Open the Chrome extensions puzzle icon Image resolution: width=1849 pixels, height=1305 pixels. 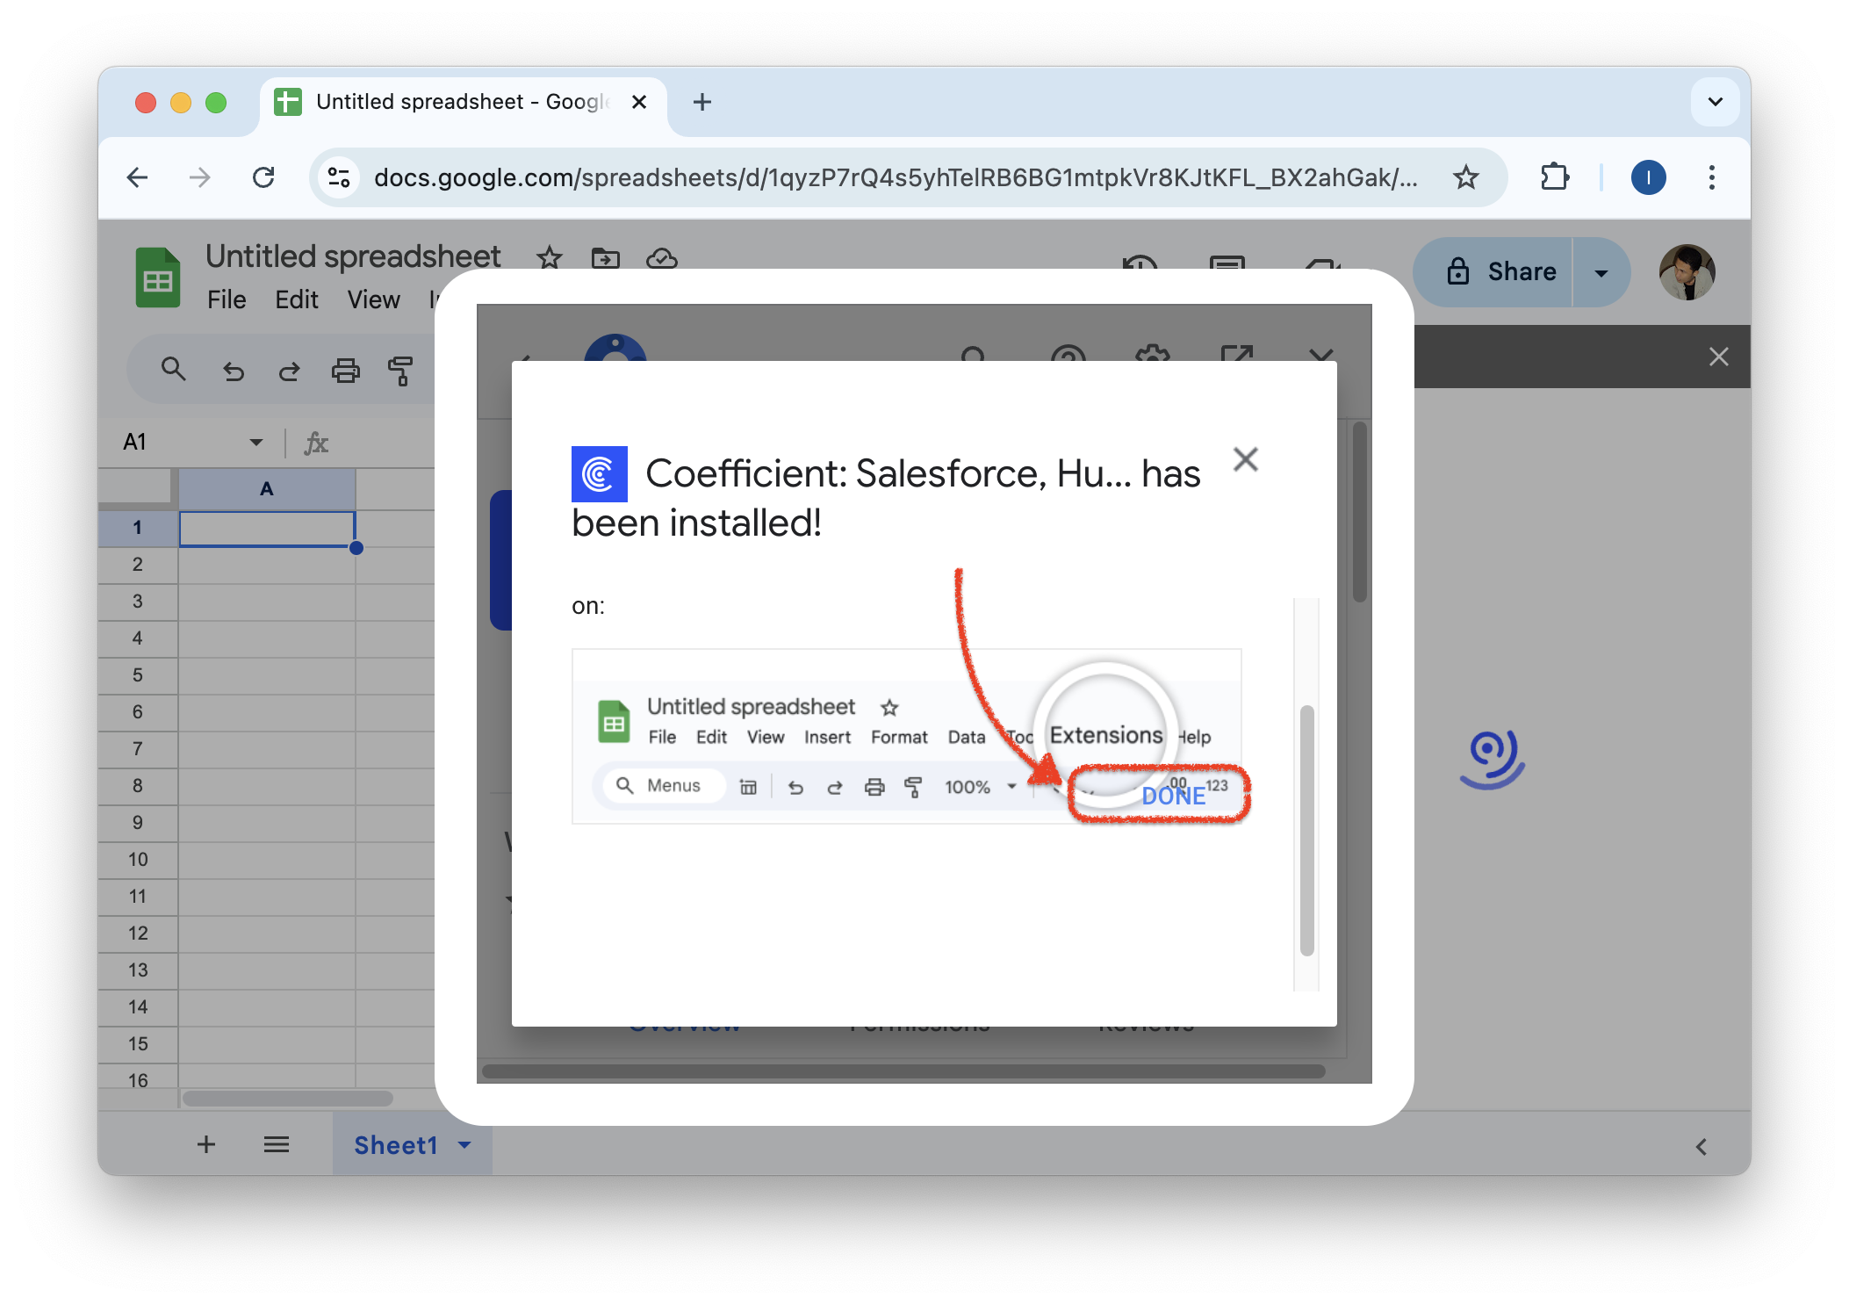click(1554, 178)
